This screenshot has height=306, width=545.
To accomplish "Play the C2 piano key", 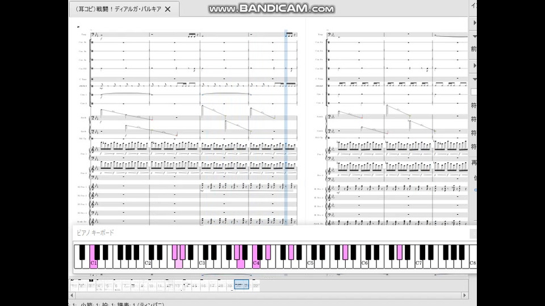I will (148, 263).
